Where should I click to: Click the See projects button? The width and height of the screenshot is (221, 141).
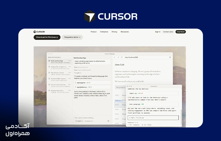click(x=120, y=87)
